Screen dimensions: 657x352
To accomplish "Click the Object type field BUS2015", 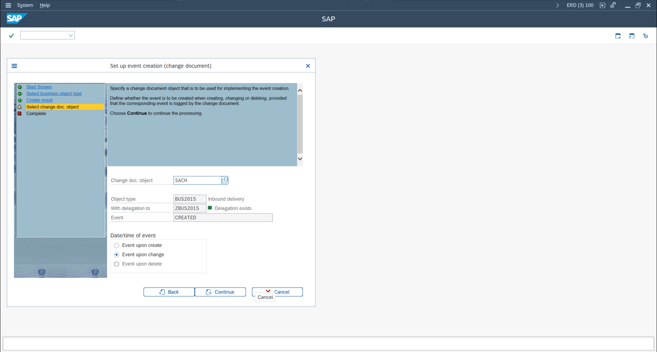I will (190, 199).
